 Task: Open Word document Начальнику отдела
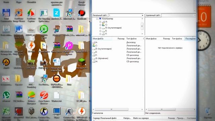coord(56,62)
